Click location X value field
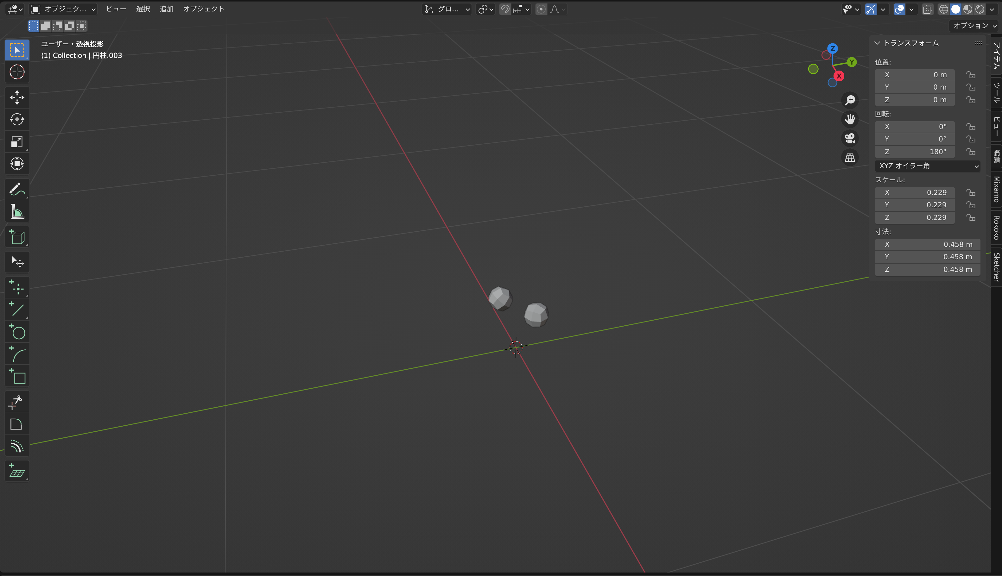The image size is (1002, 576). (x=915, y=75)
